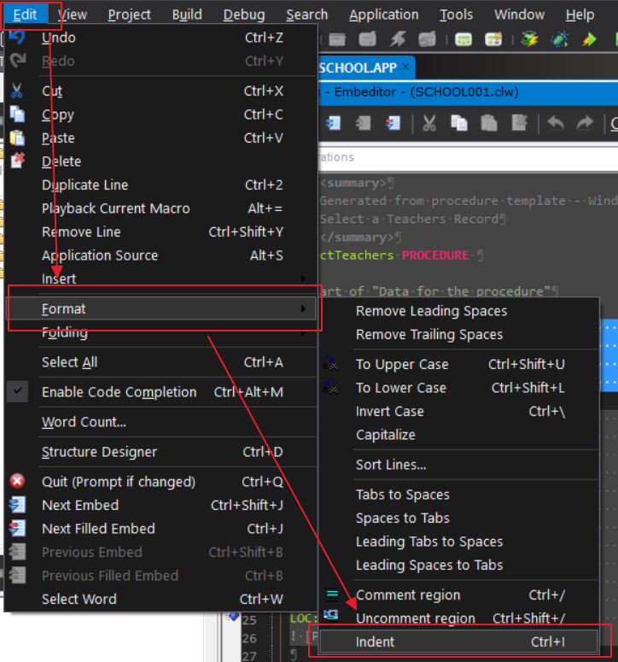Click the green play arrow with lightning icon
Image resolution: width=618 pixels, height=662 pixels.
(589, 39)
